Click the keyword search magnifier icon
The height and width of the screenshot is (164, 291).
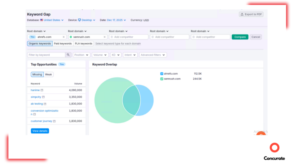(x=68, y=55)
